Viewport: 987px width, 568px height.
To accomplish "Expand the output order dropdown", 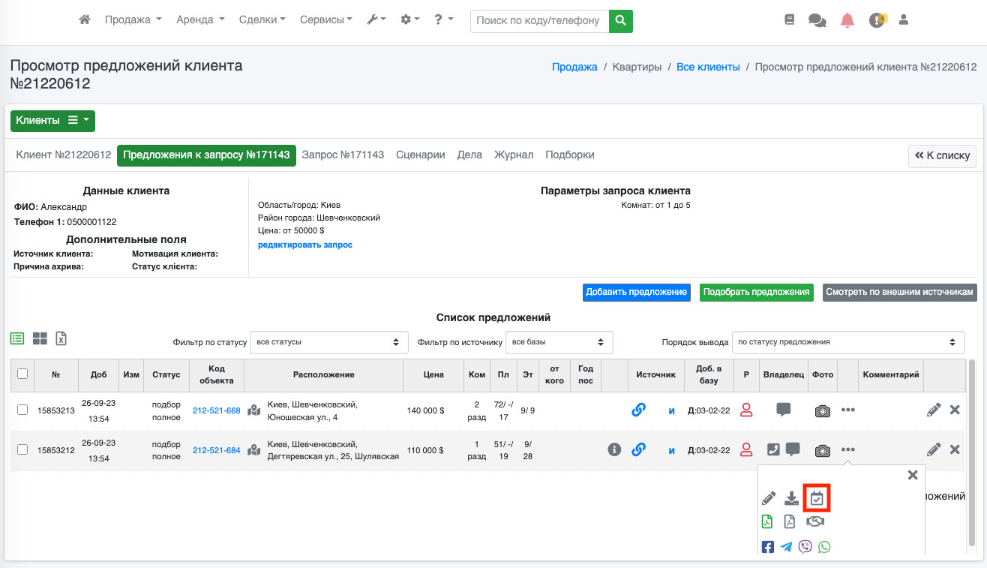I will tap(847, 342).
